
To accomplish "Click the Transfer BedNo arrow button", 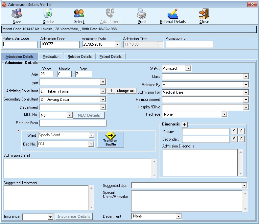I will (x=110, y=140).
